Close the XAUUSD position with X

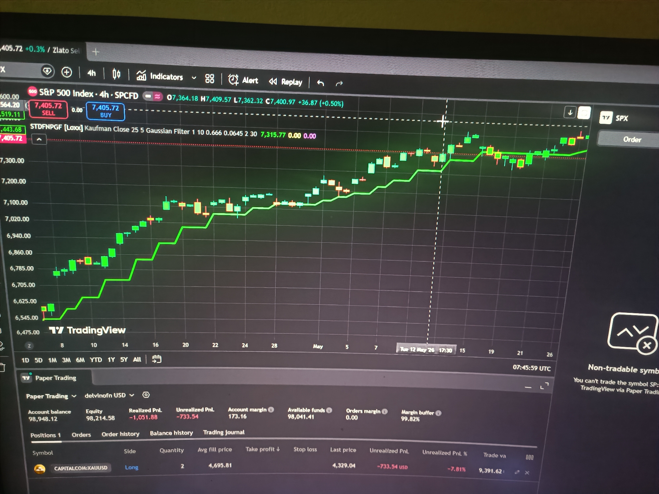click(x=527, y=473)
